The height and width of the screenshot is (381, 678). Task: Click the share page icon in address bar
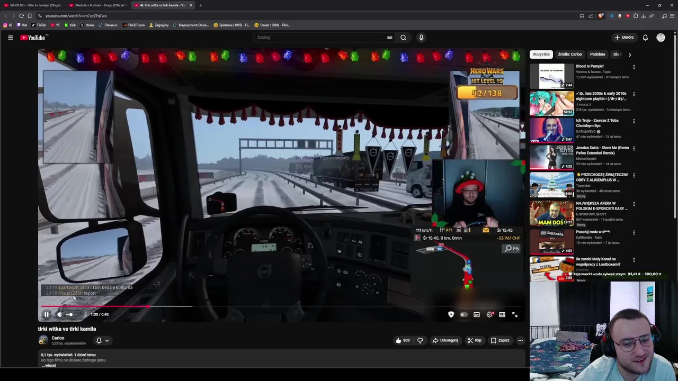click(x=591, y=16)
